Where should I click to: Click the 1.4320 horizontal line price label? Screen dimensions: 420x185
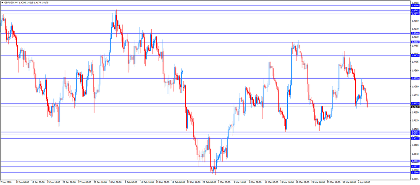point(415,78)
